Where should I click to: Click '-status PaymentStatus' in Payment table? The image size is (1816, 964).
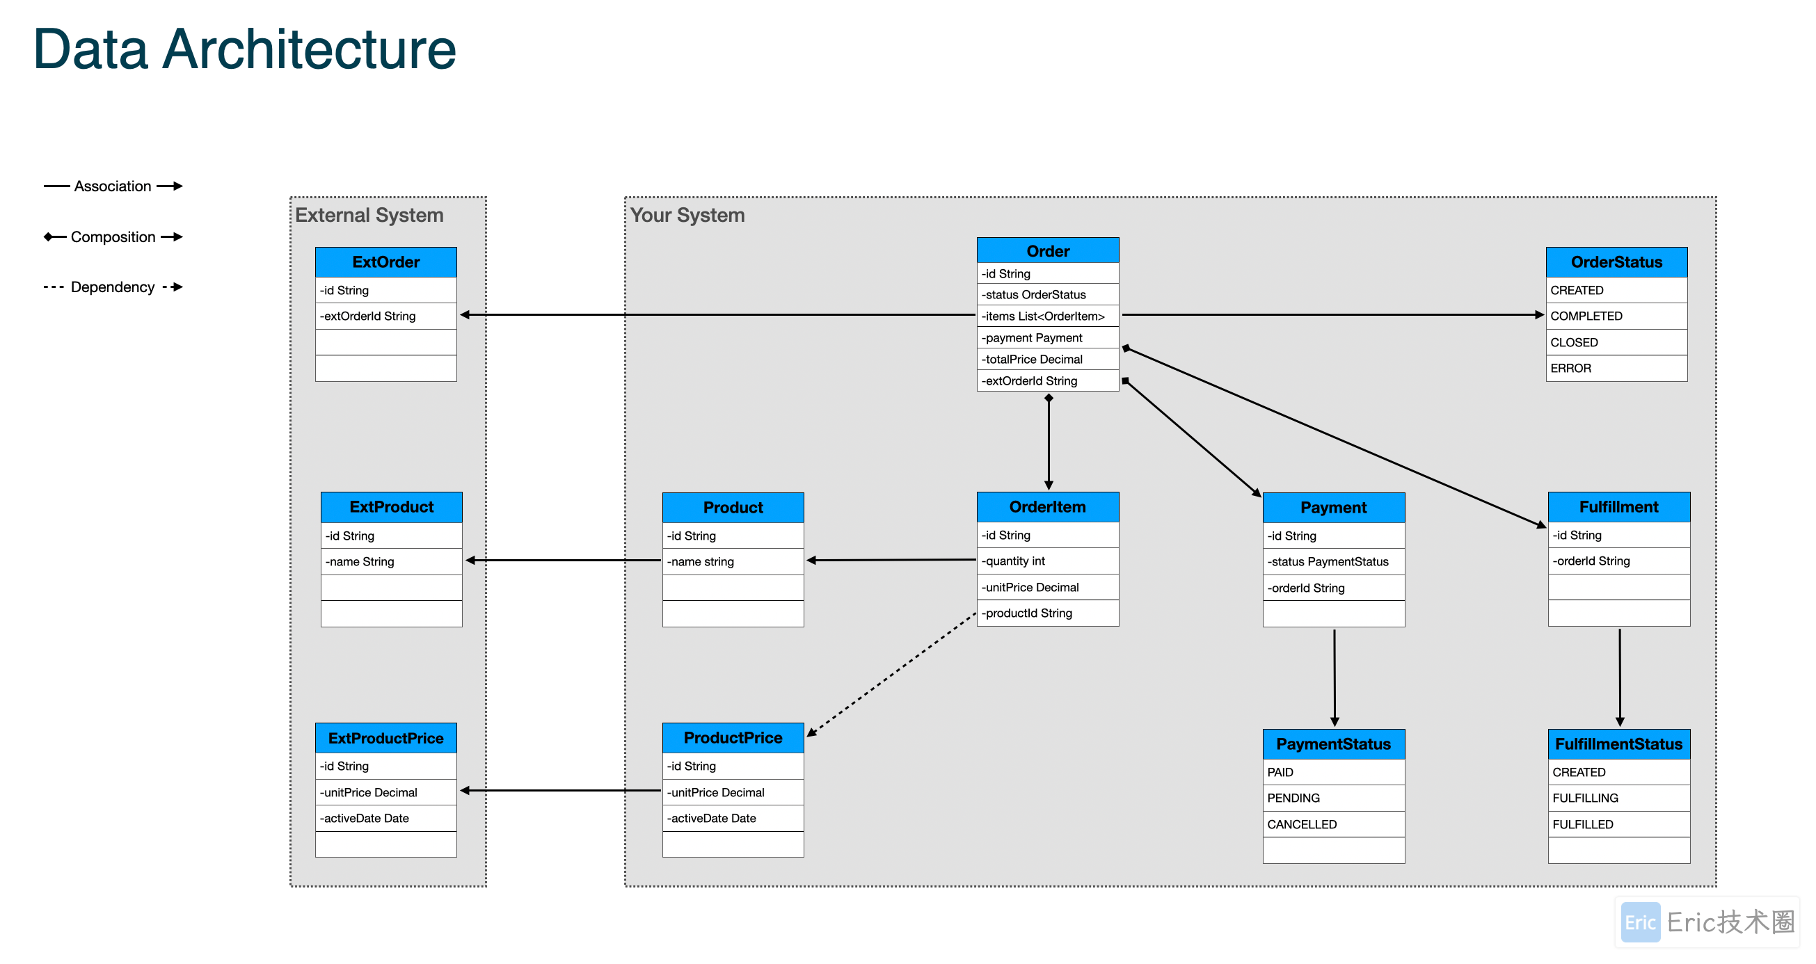(x=1334, y=561)
